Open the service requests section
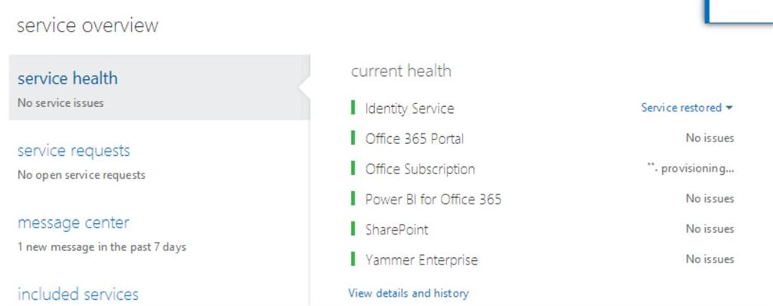The image size is (773, 306). 74,151
